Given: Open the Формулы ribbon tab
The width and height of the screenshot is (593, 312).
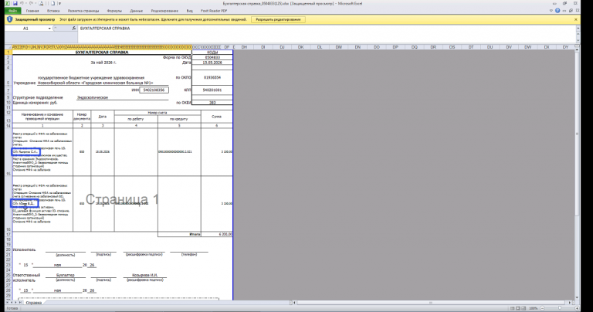Looking at the screenshot, I should point(114,11).
